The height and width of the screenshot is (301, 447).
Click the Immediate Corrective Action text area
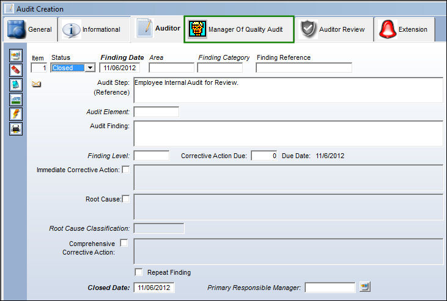(x=288, y=178)
